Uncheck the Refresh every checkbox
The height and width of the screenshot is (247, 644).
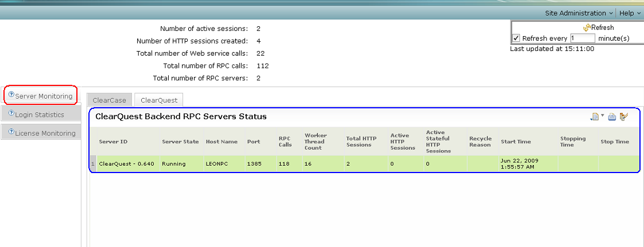tap(516, 38)
